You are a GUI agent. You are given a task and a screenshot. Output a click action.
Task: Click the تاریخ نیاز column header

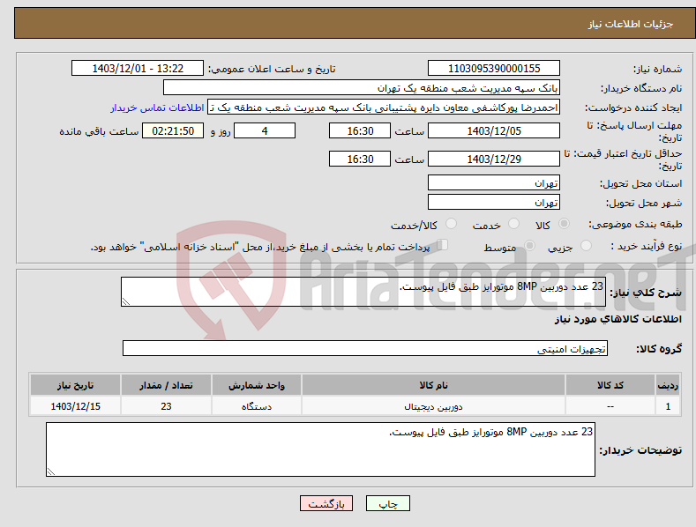75,385
